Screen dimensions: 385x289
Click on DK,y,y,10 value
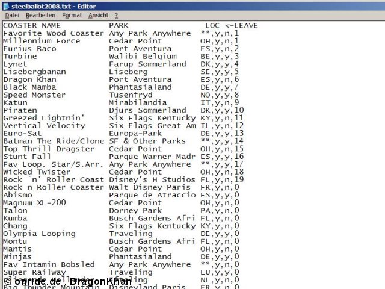pos(222,110)
